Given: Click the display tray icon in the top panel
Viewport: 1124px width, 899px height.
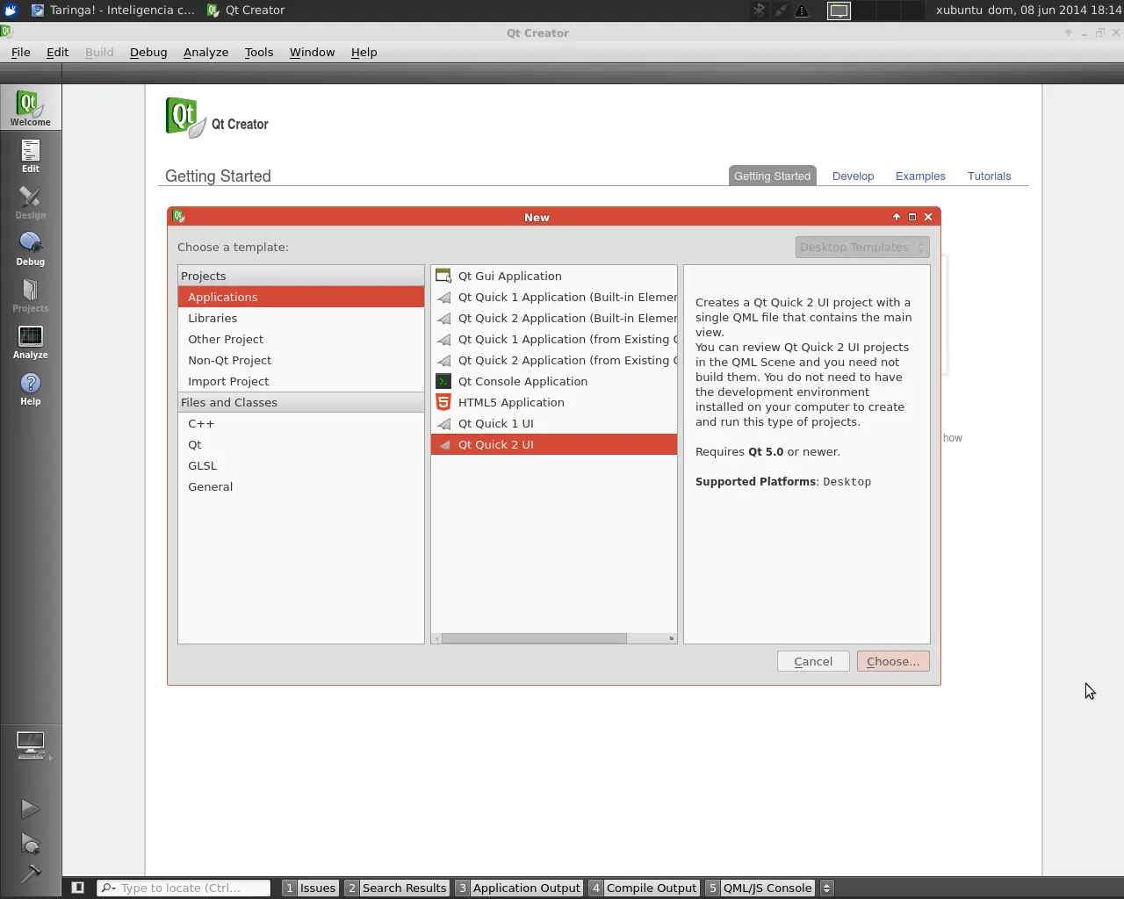Looking at the screenshot, I should coord(839,11).
